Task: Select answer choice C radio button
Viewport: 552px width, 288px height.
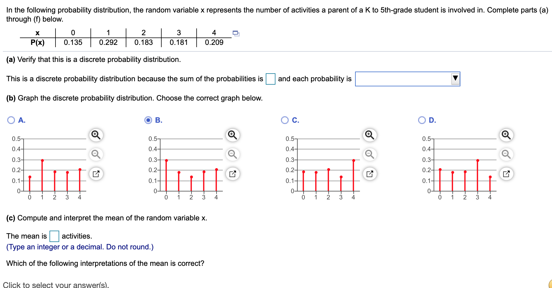Action: [x=285, y=120]
